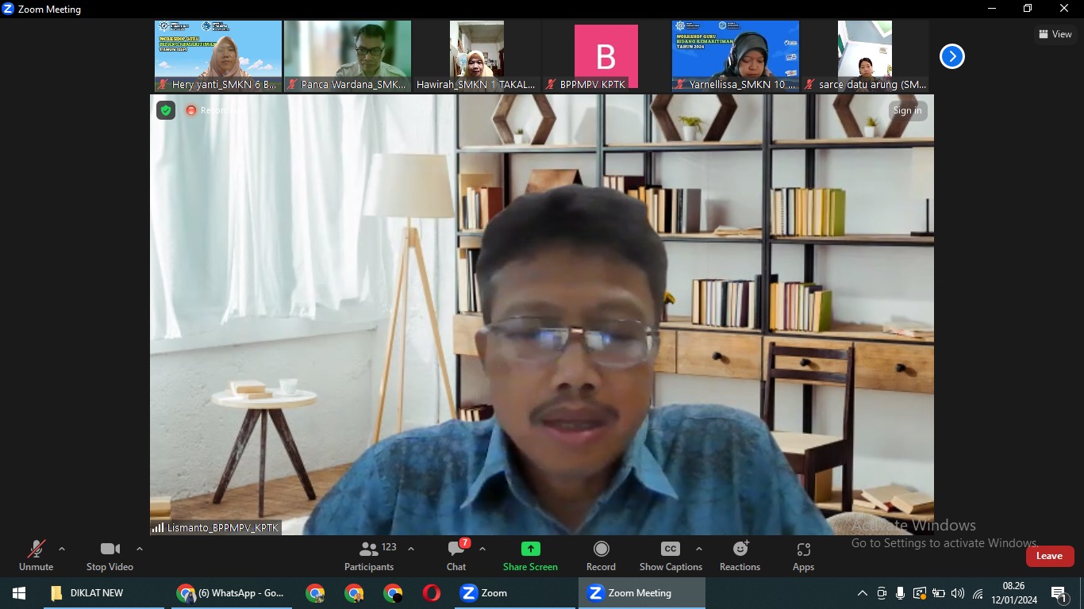The height and width of the screenshot is (609, 1084).
Task: Minimize the Zoom Meeting window
Action: (x=992, y=9)
